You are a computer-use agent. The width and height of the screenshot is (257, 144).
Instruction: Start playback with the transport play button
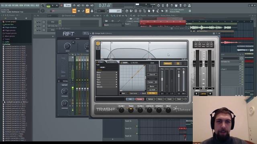53,6
